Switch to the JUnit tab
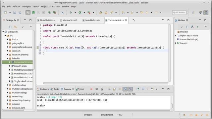The width and height of the screenshot is (212, 119). (80, 89)
